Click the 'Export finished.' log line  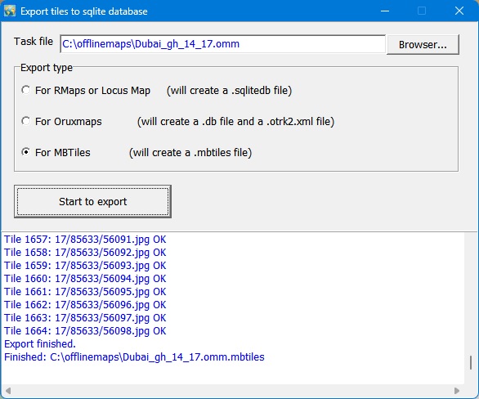click(x=40, y=344)
